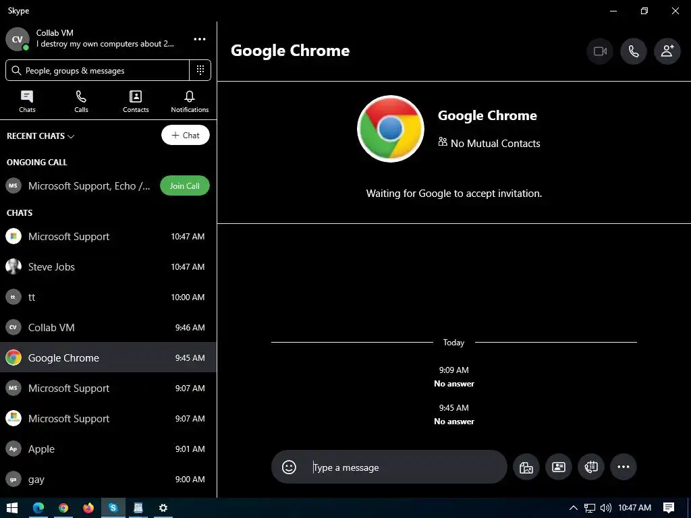Click the new Chat button
Viewport: 691px width, 518px height.
click(186, 135)
